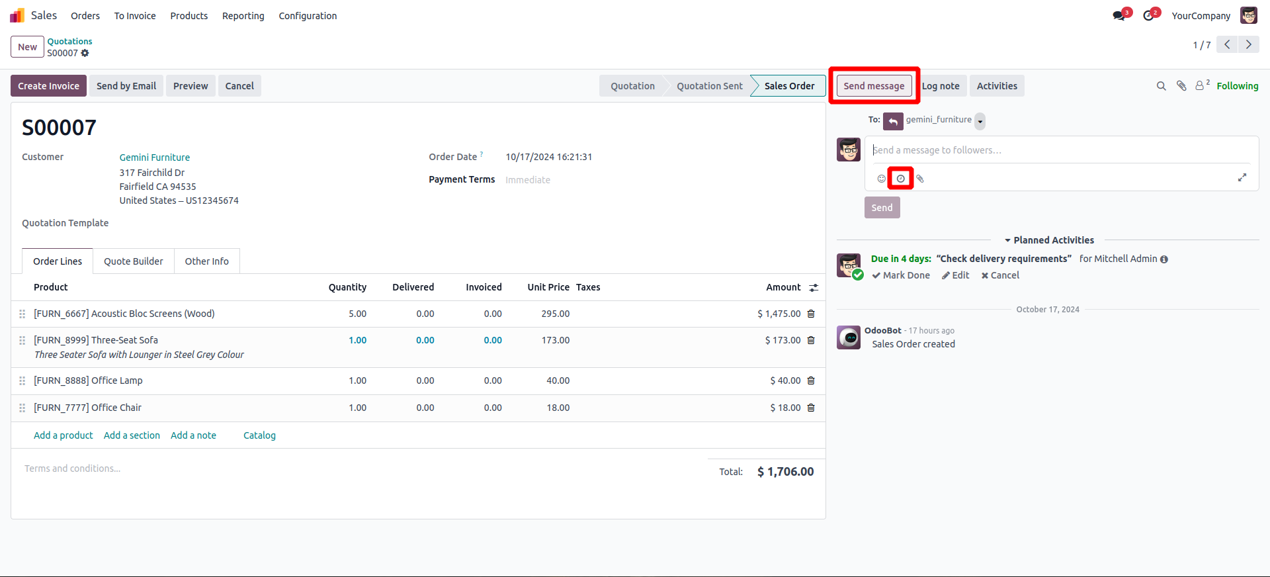Image resolution: width=1270 pixels, height=577 pixels.
Task: Open the Configuration menu
Action: (x=308, y=16)
